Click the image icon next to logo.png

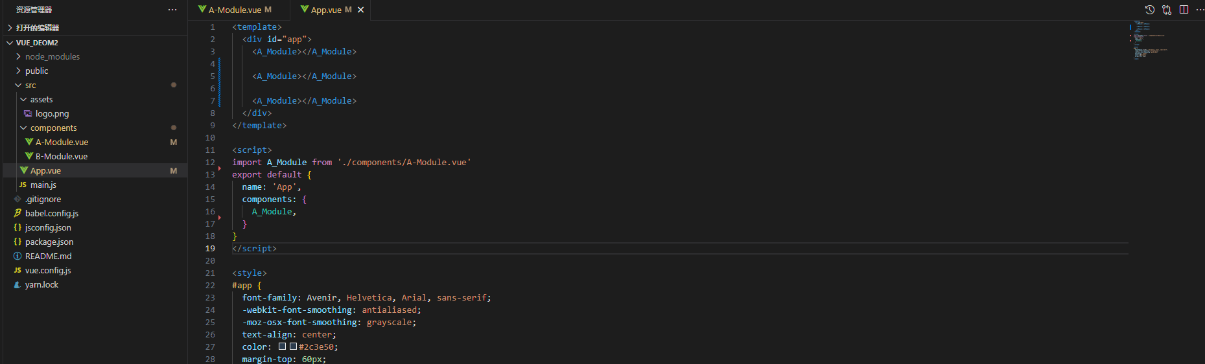tap(28, 113)
